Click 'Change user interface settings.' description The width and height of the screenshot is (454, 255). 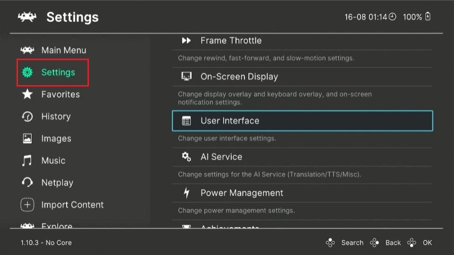point(227,138)
